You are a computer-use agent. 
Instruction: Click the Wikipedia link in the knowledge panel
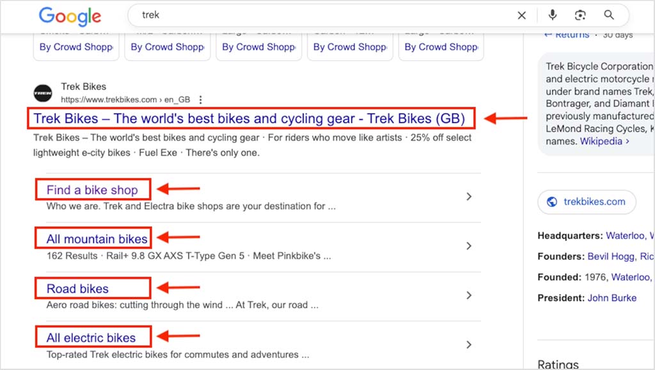tap(604, 141)
